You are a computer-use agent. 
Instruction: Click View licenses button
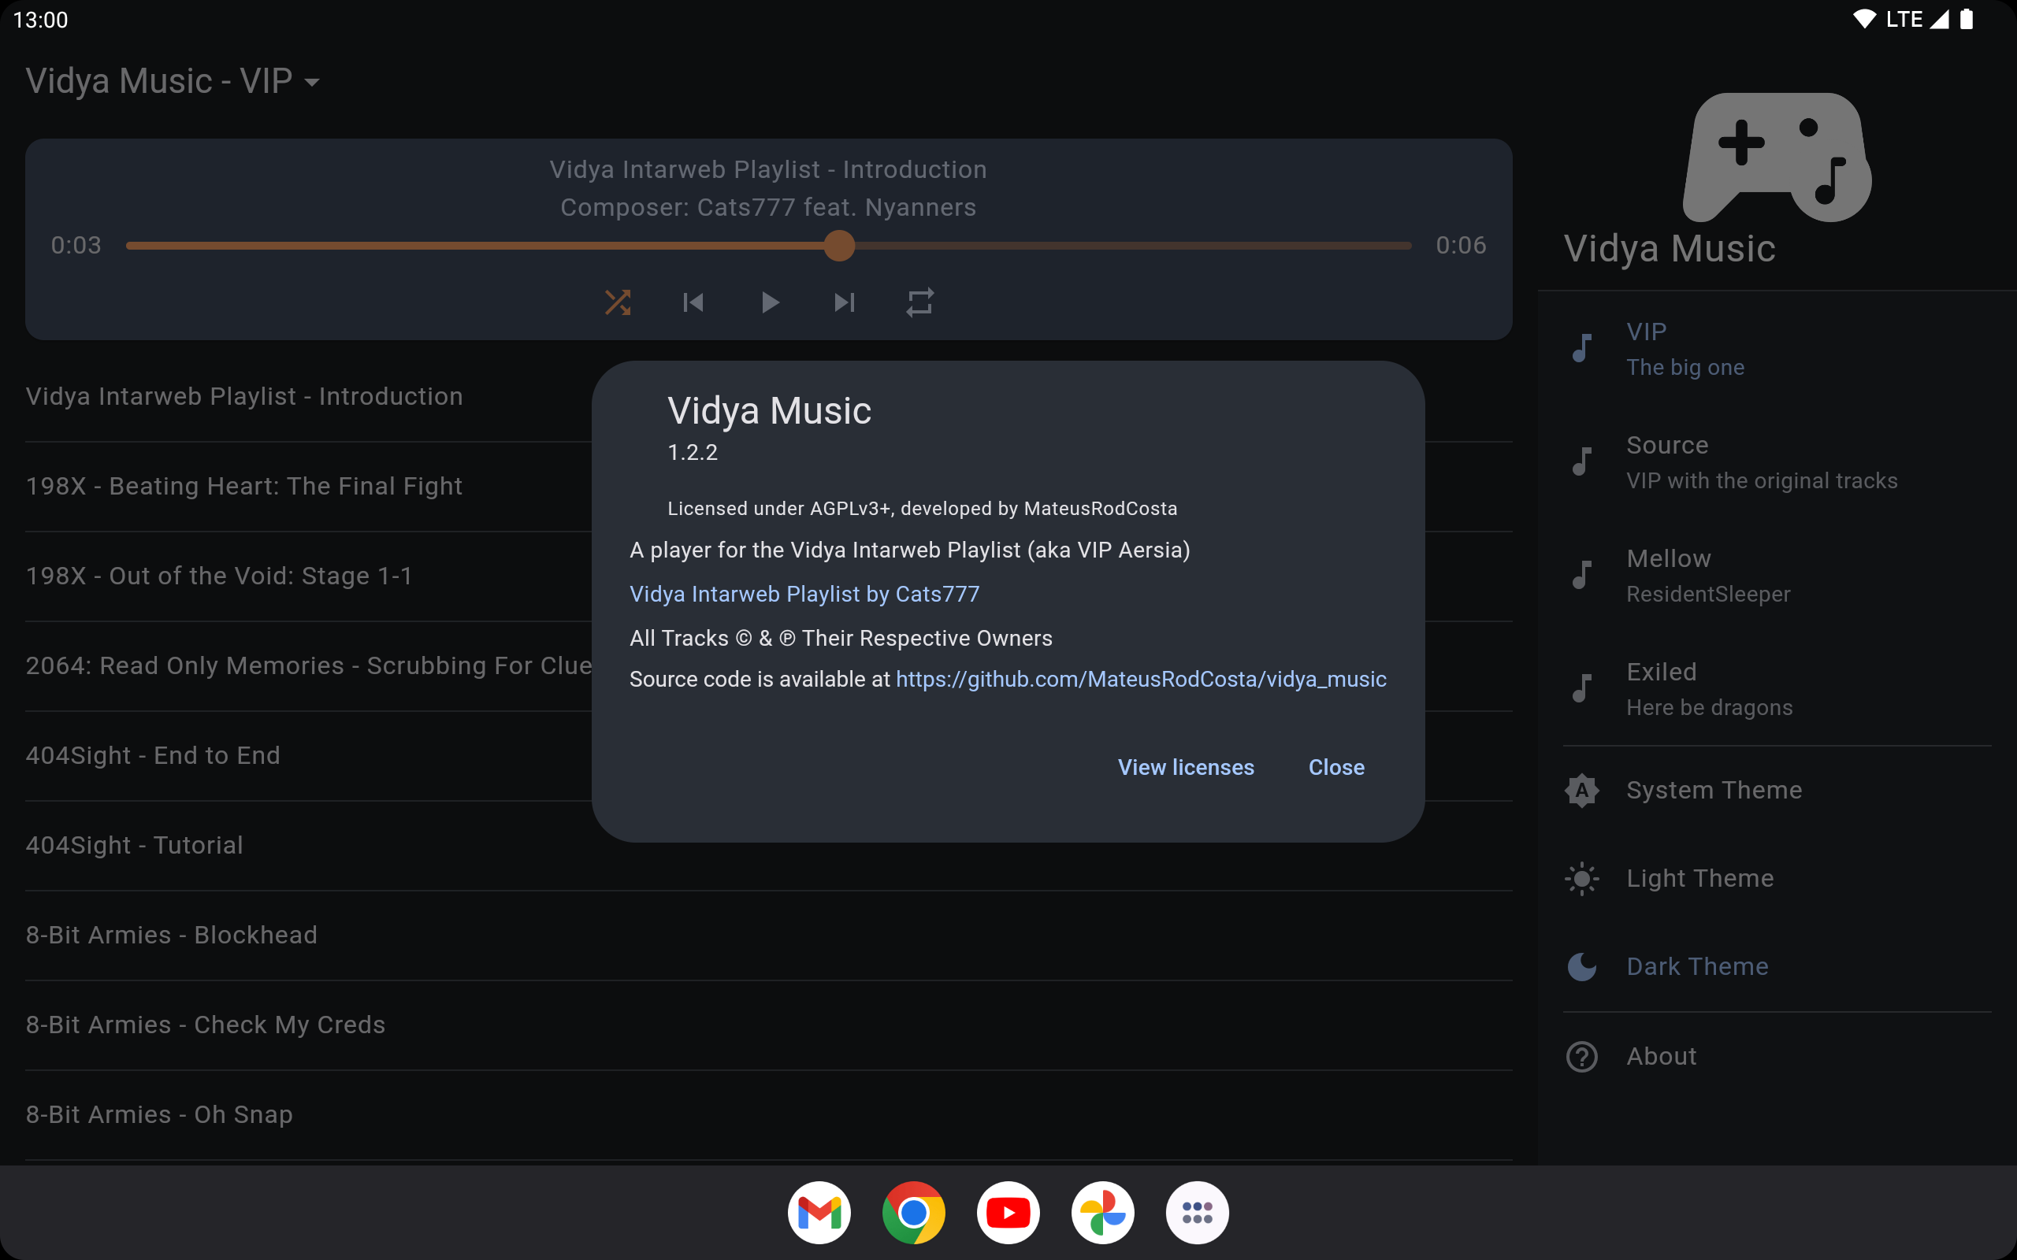click(x=1185, y=768)
